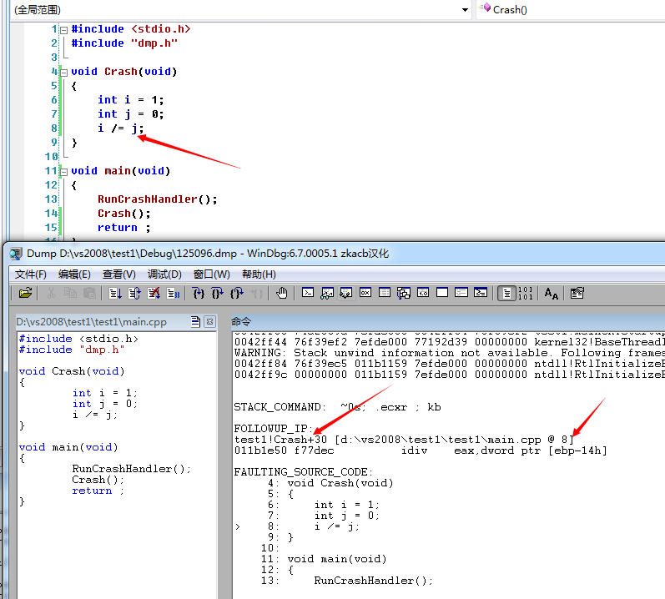This screenshot has width=665, height=599.
Task: Open the Scratch Pad window toolbar icon
Action: (442, 293)
